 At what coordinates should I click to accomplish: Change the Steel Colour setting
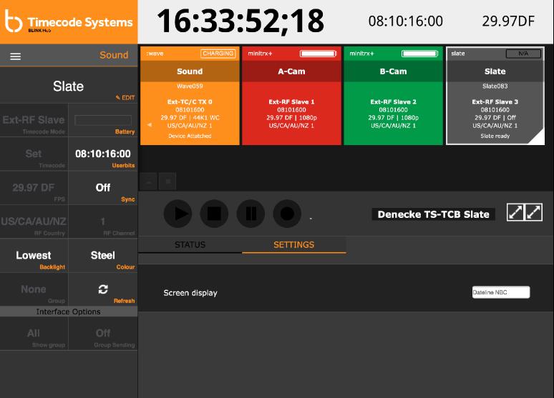103,256
